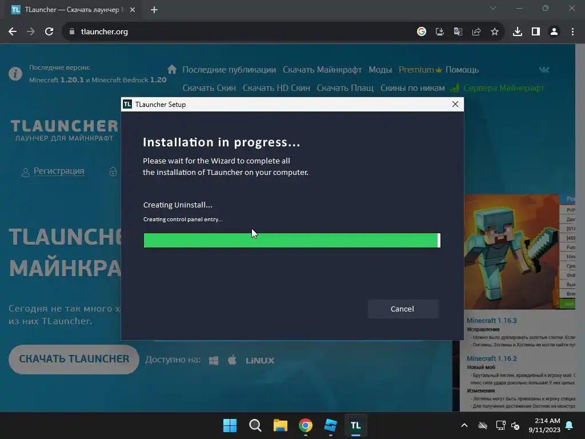
Task: Bookmark this page with the star
Action: point(495,32)
